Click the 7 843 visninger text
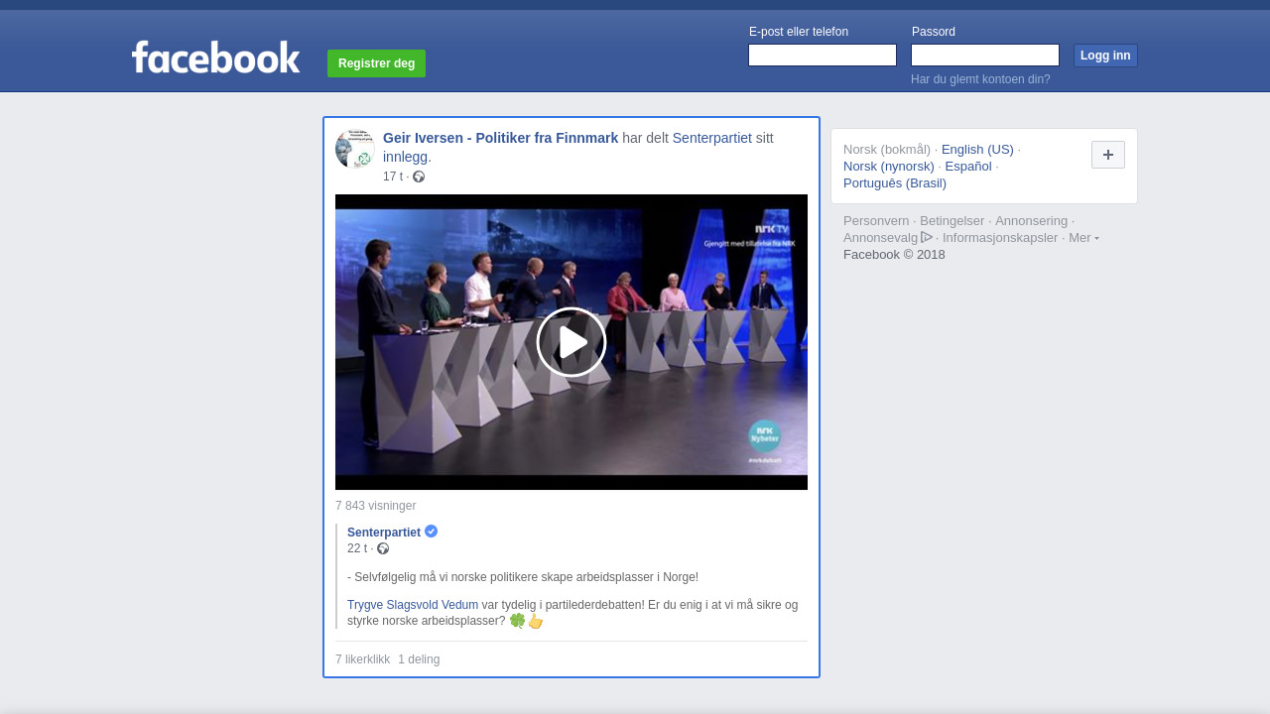 [x=375, y=506]
